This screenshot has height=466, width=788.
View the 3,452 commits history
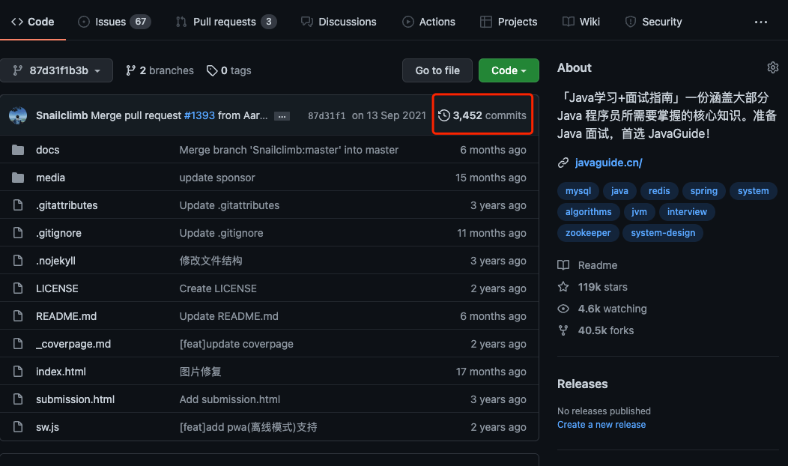click(x=482, y=115)
